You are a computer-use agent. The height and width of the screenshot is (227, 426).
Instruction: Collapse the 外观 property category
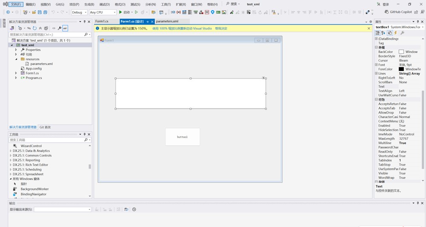376,47
